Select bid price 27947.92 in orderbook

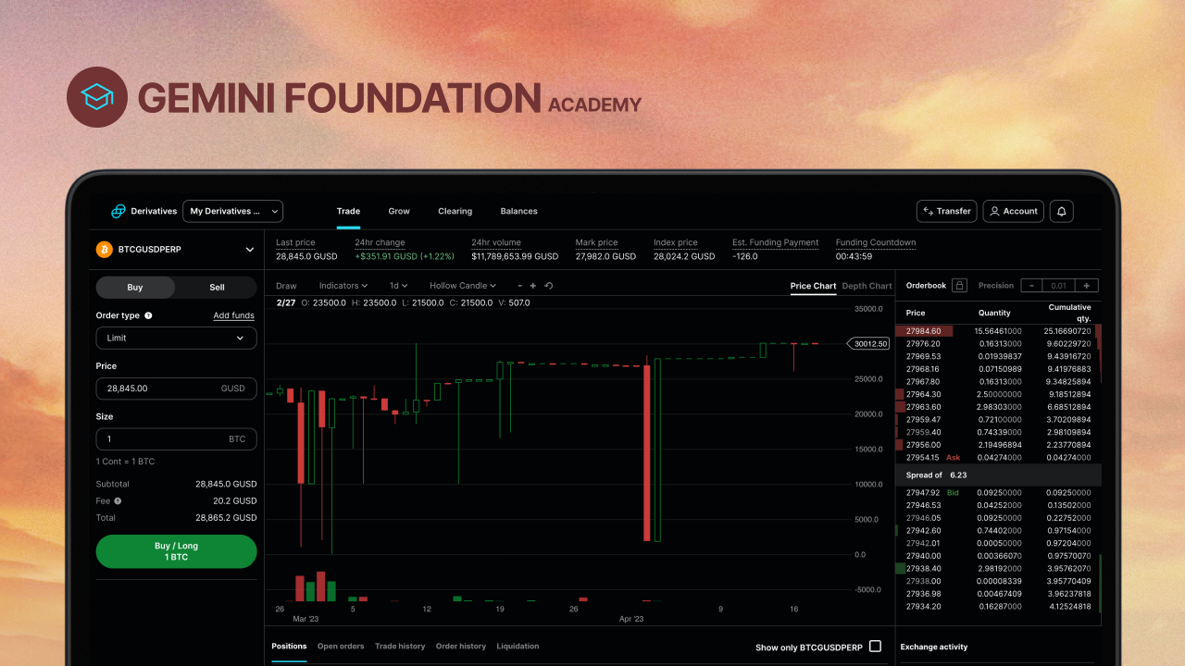(x=922, y=493)
